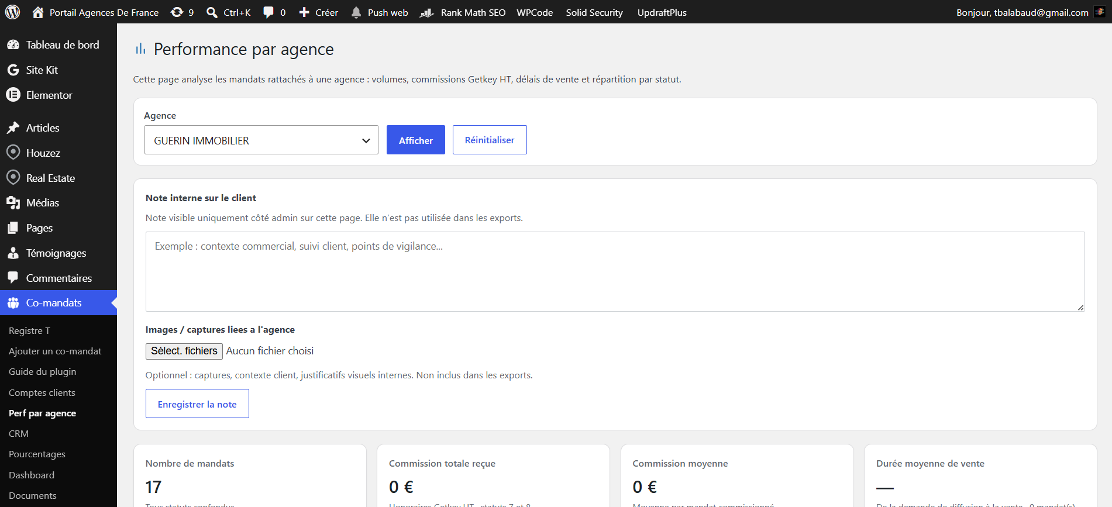
Task: Click the Tableau de bord gauge icon
Action: tap(13, 45)
